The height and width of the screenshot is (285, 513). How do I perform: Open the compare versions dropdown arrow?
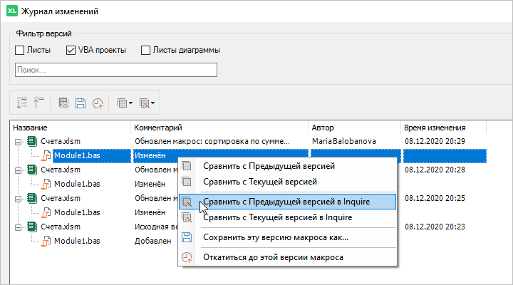pyautogui.click(x=130, y=103)
